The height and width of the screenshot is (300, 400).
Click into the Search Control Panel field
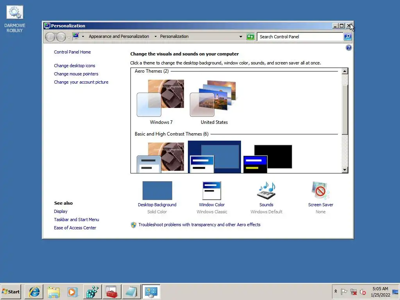click(300, 37)
